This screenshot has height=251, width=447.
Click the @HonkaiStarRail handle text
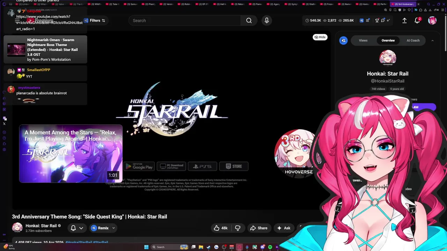(x=388, y=81)
